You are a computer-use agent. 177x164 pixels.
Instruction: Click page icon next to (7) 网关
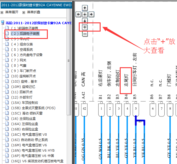tap(7, 60)
